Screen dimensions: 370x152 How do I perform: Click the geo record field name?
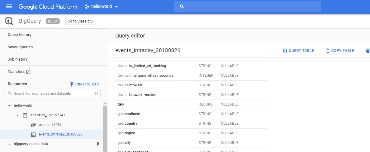click(121, 104)
